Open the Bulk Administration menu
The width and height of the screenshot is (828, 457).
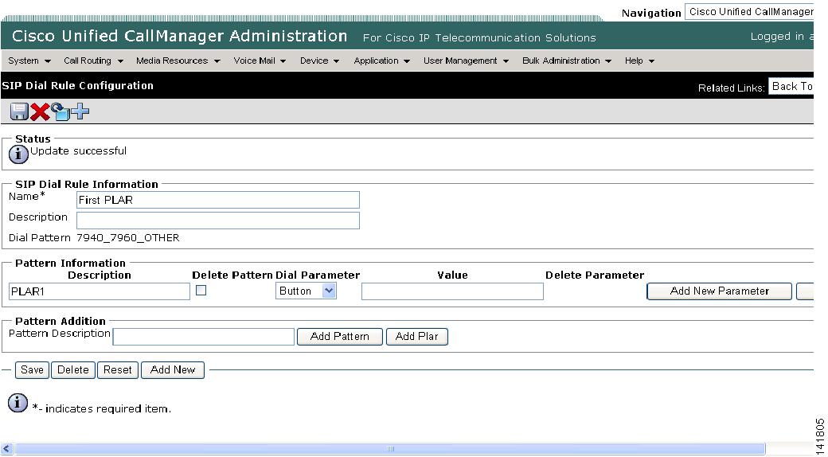[x=567, y=61]
